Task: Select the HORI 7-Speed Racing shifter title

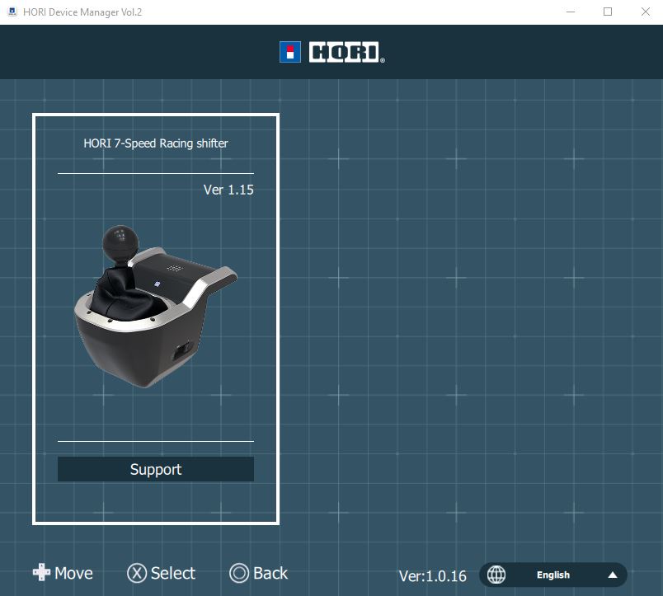Action: (x=156, y=143)
